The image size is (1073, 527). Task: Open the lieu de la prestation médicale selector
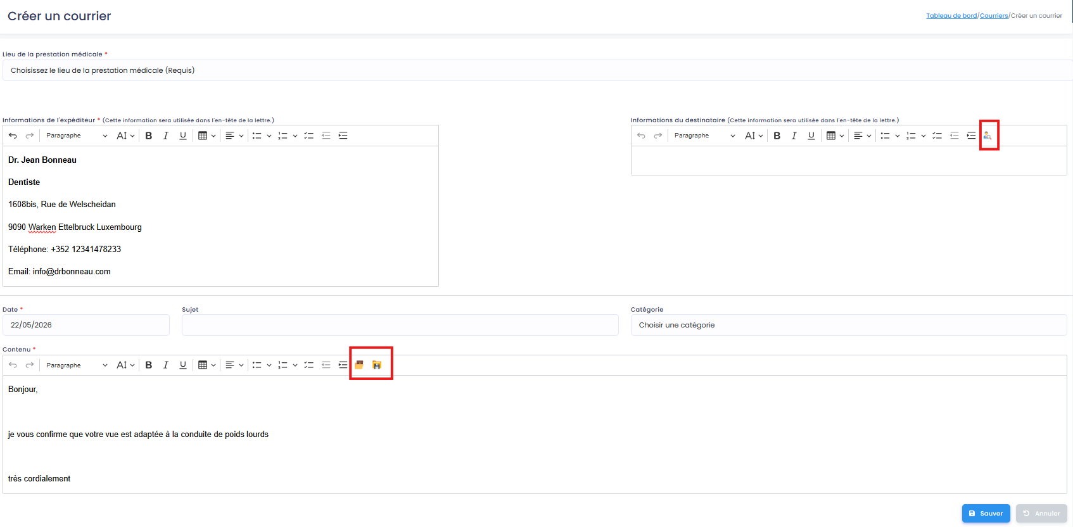point(536,70)
